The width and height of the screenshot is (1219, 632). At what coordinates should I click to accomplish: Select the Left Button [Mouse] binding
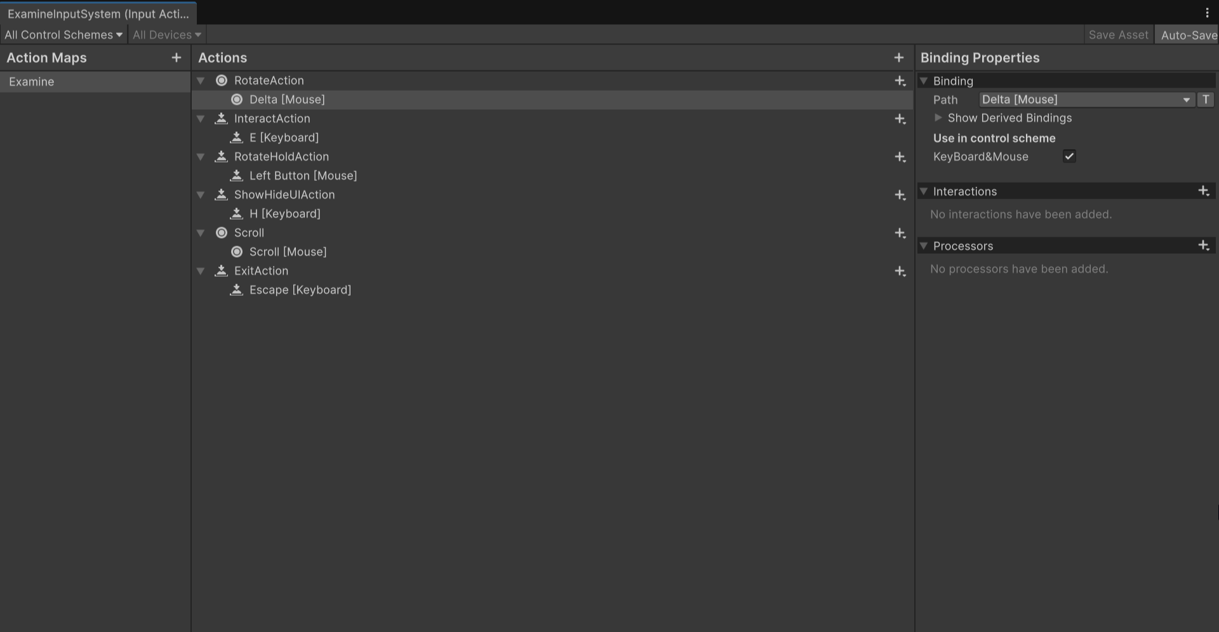tap(303, 176)
